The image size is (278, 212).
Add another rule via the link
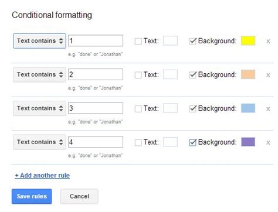click(42, 176)
